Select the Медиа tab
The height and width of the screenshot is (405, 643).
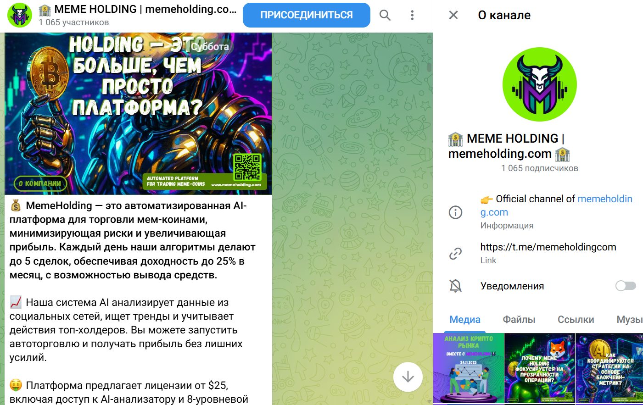coord(465,319)
